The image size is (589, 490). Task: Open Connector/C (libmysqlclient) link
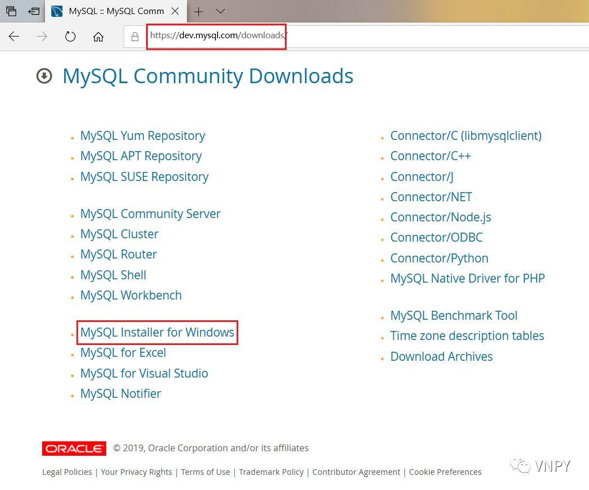[x=466, y=135]
